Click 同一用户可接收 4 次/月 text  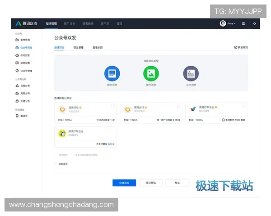[168, 120]
